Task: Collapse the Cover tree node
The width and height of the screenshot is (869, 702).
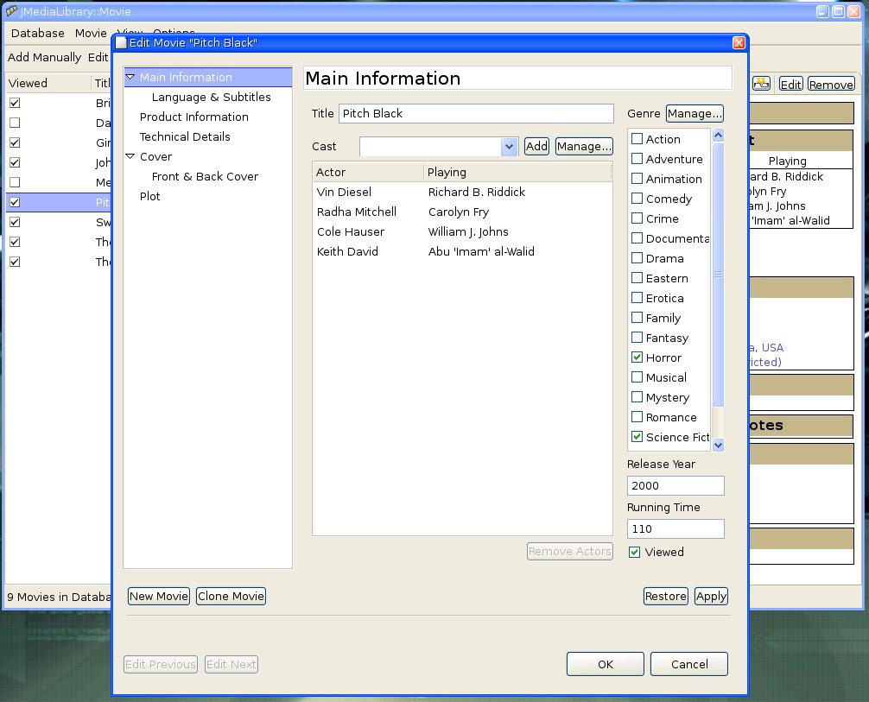Action: (x=130, y=157)
